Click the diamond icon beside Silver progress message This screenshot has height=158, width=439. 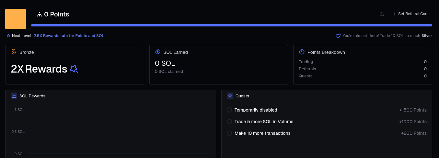(338, 36)
